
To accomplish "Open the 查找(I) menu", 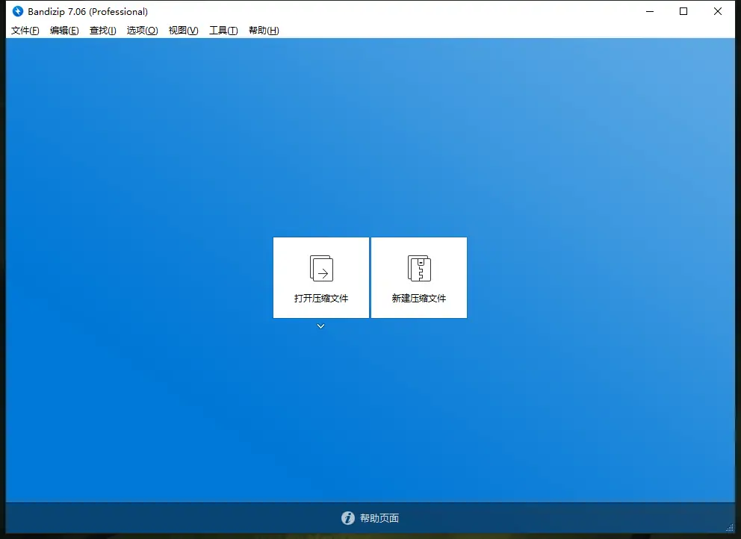I will tap(102, 31).
